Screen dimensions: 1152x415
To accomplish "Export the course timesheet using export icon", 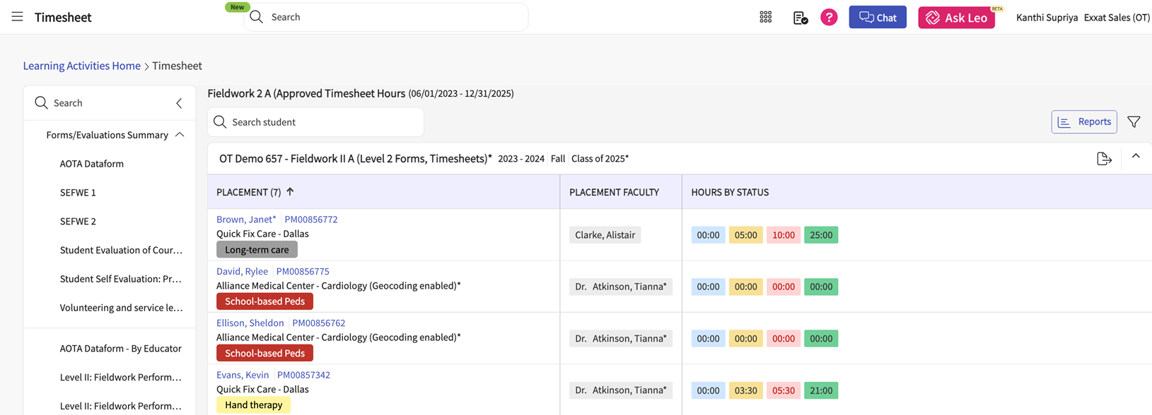I will (x=1103, y=159).
